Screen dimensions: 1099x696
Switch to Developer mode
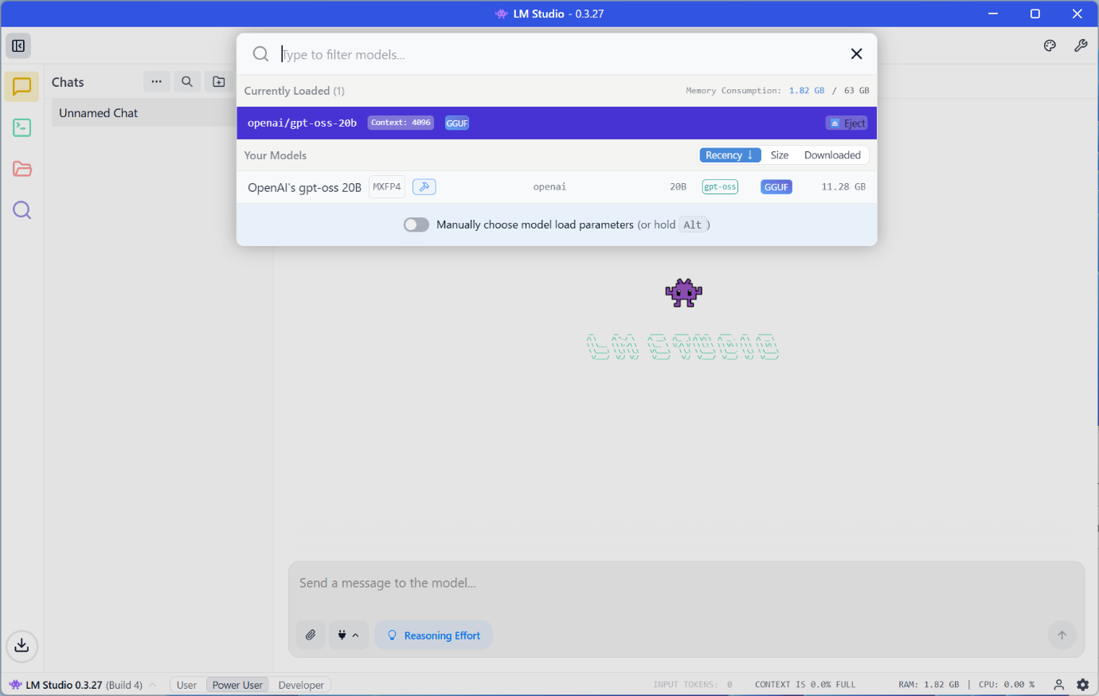[301, 685]
